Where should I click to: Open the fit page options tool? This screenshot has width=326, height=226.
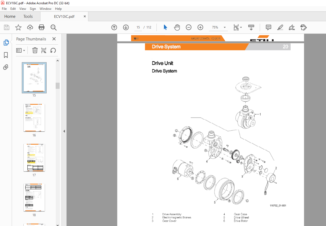tap(236, 27)
